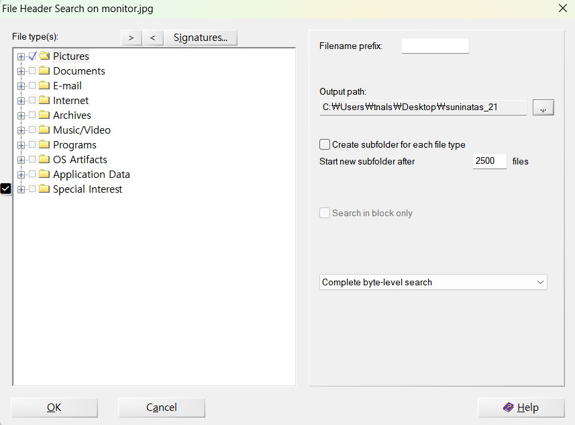Expand the Application Data tree node
Image resolution: width=575 pixels, height=425 pixels.
(x=21, y=175)
